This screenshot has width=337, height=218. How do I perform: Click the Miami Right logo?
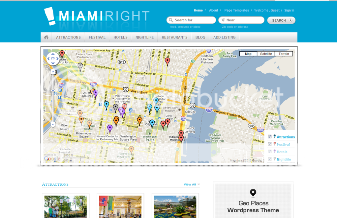point(97,16)
